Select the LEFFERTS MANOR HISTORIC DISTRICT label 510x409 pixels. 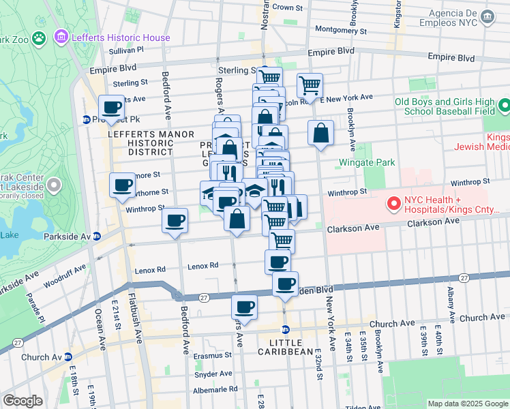pos(151,143)
